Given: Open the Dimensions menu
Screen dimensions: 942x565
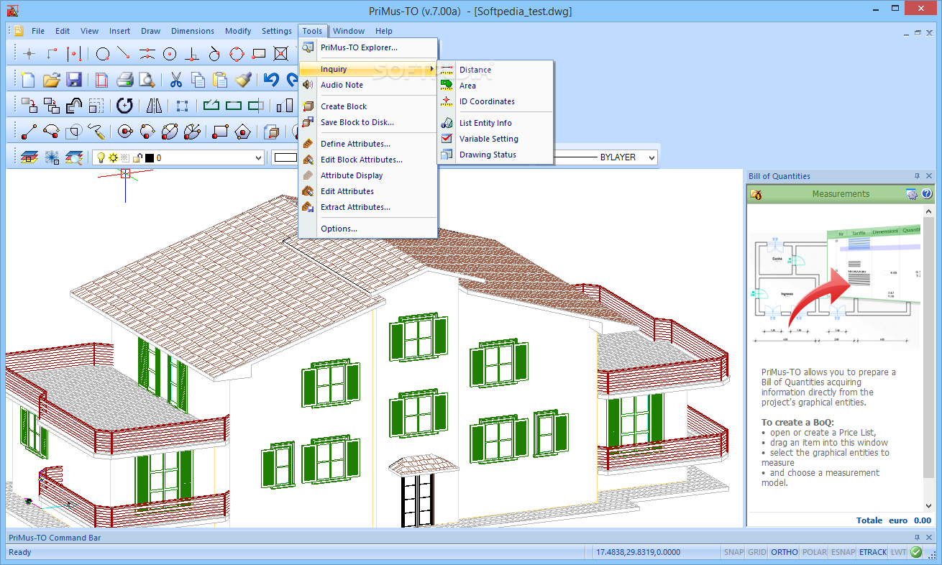Looking at the screenshot, I should pyautogui.click(x=193, y=31).
